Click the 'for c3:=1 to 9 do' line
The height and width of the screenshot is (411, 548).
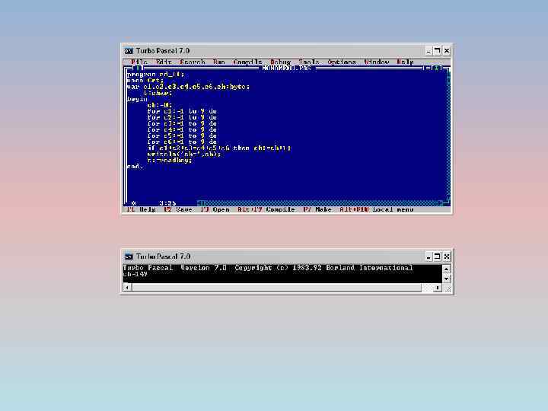[x=182, y=123]
